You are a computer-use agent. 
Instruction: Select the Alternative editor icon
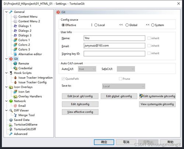click(x=15, y=54)
